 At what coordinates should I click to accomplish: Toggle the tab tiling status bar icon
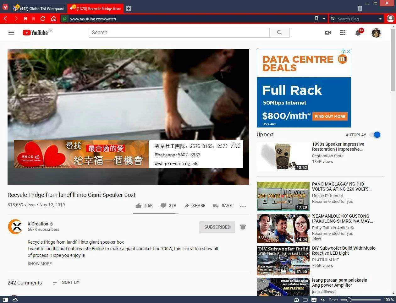click(x=305, y=300)
